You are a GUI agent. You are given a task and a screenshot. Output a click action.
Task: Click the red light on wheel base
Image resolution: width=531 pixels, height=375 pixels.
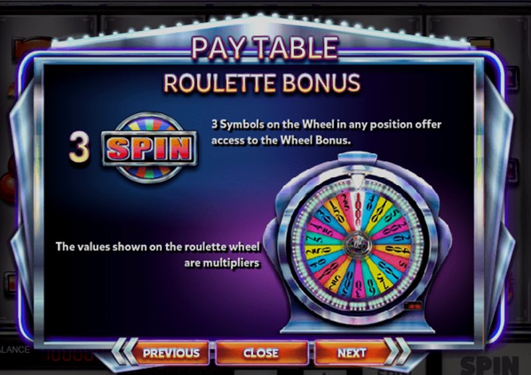click(413, 305)
